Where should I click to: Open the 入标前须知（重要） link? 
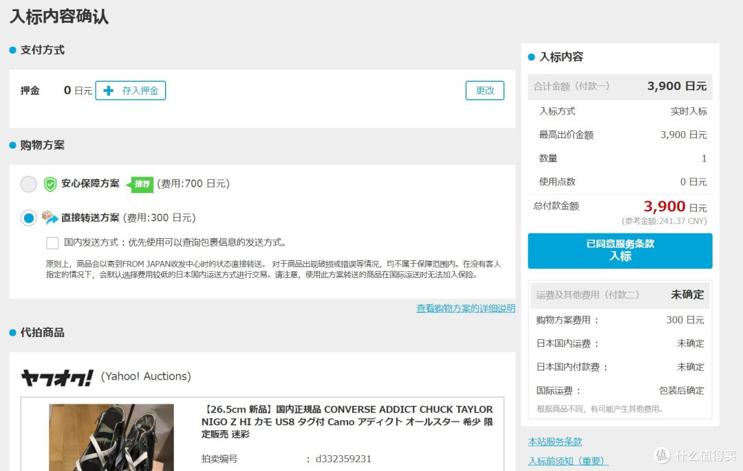pyautogui.click(x=568, y=461)
